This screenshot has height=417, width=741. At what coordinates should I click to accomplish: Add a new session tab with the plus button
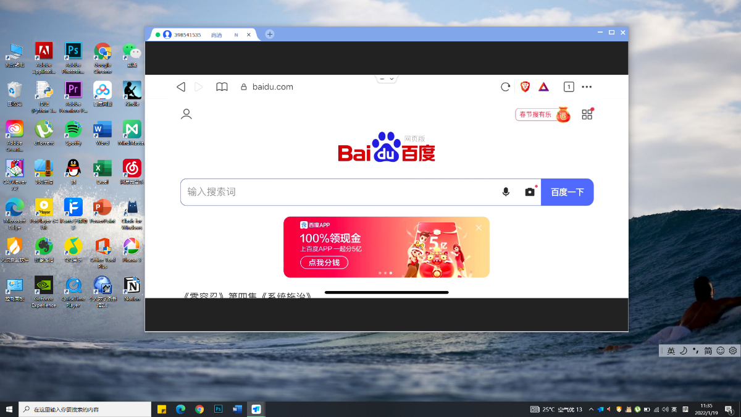pyautogui.click(x=270, y=35)
